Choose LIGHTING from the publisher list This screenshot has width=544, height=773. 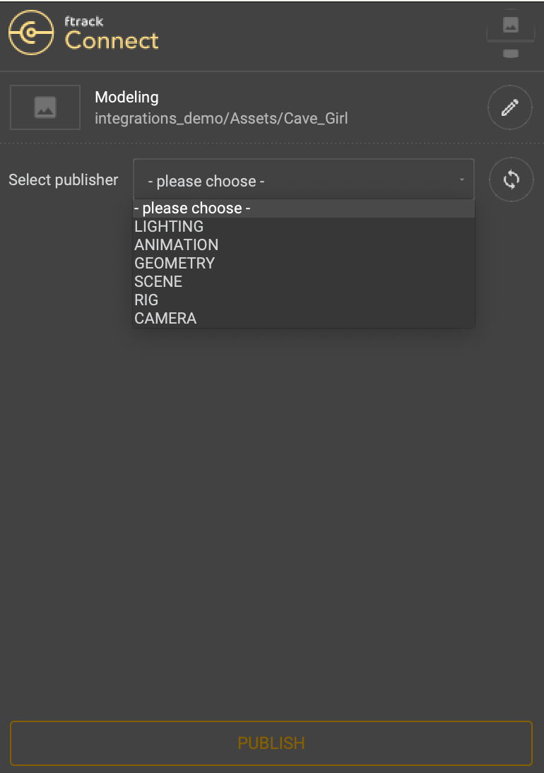click(169, 226)
